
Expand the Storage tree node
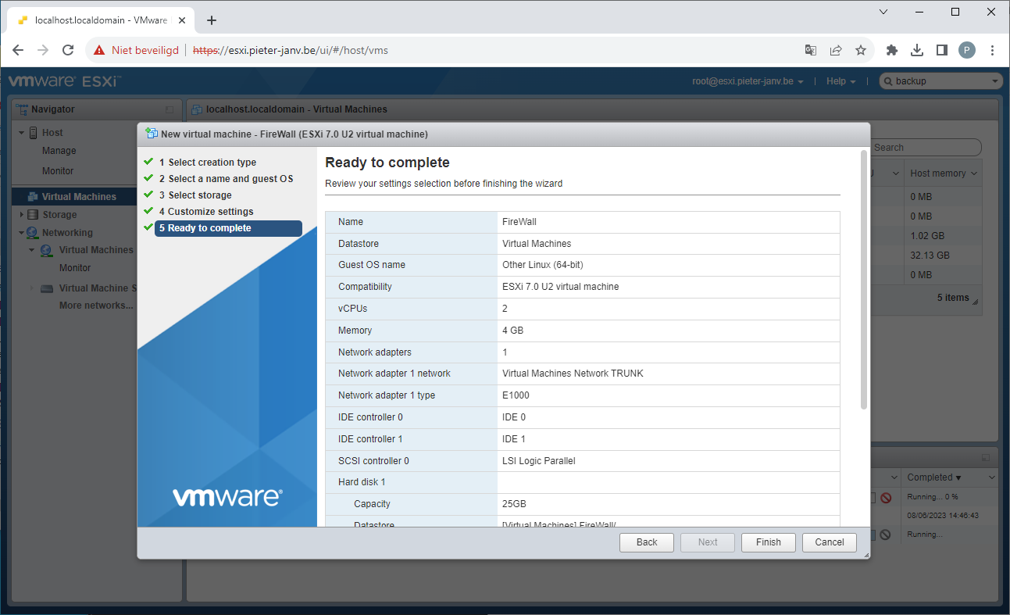coord(22,215)
